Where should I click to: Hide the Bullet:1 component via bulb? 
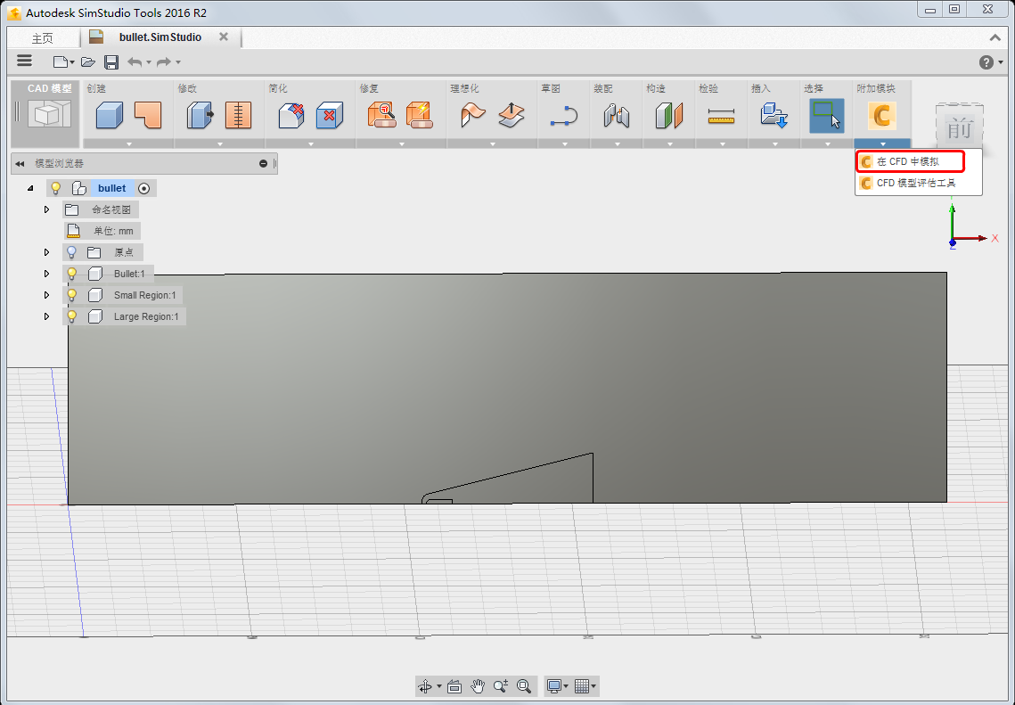pyautogui.click(x=72, y=274)
